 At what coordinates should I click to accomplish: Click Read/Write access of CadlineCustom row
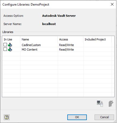pos(67,45)
